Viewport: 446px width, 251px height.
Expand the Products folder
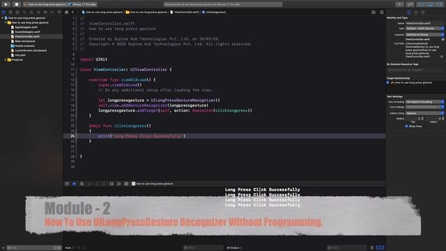tap(6, 60)
